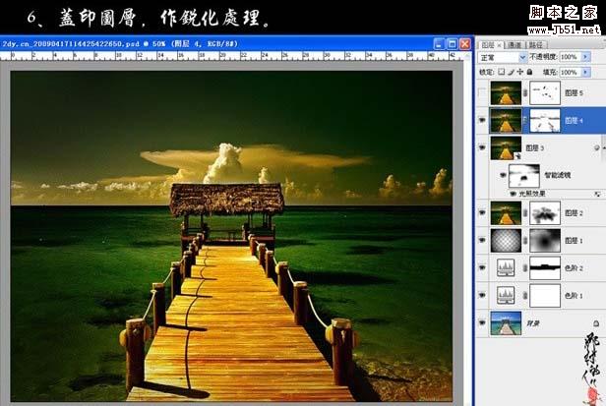Select 图层 4 mask thumbnail

pos(545,121)
